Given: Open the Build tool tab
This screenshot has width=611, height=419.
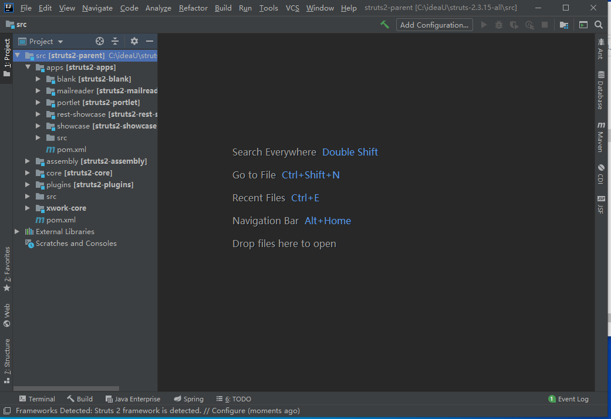Looking at the screenshot, I should pos(80,398).
